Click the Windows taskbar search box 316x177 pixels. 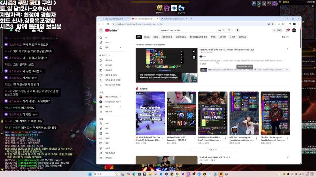[x=106, y=174]
